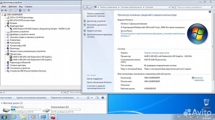The height and width of the screenshot is (120, 215).
Task: Select Контроллеры USB icon
Action: click(x=8, y=45)
